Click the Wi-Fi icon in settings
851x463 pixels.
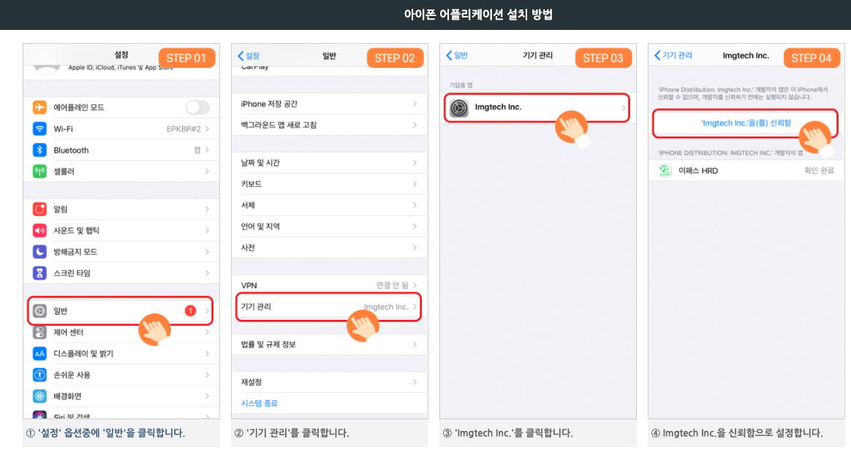click(39, 129)
